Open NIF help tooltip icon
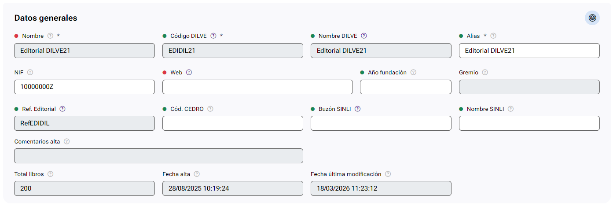Screen dimensions: 613x206 click(x=30, y=73)
